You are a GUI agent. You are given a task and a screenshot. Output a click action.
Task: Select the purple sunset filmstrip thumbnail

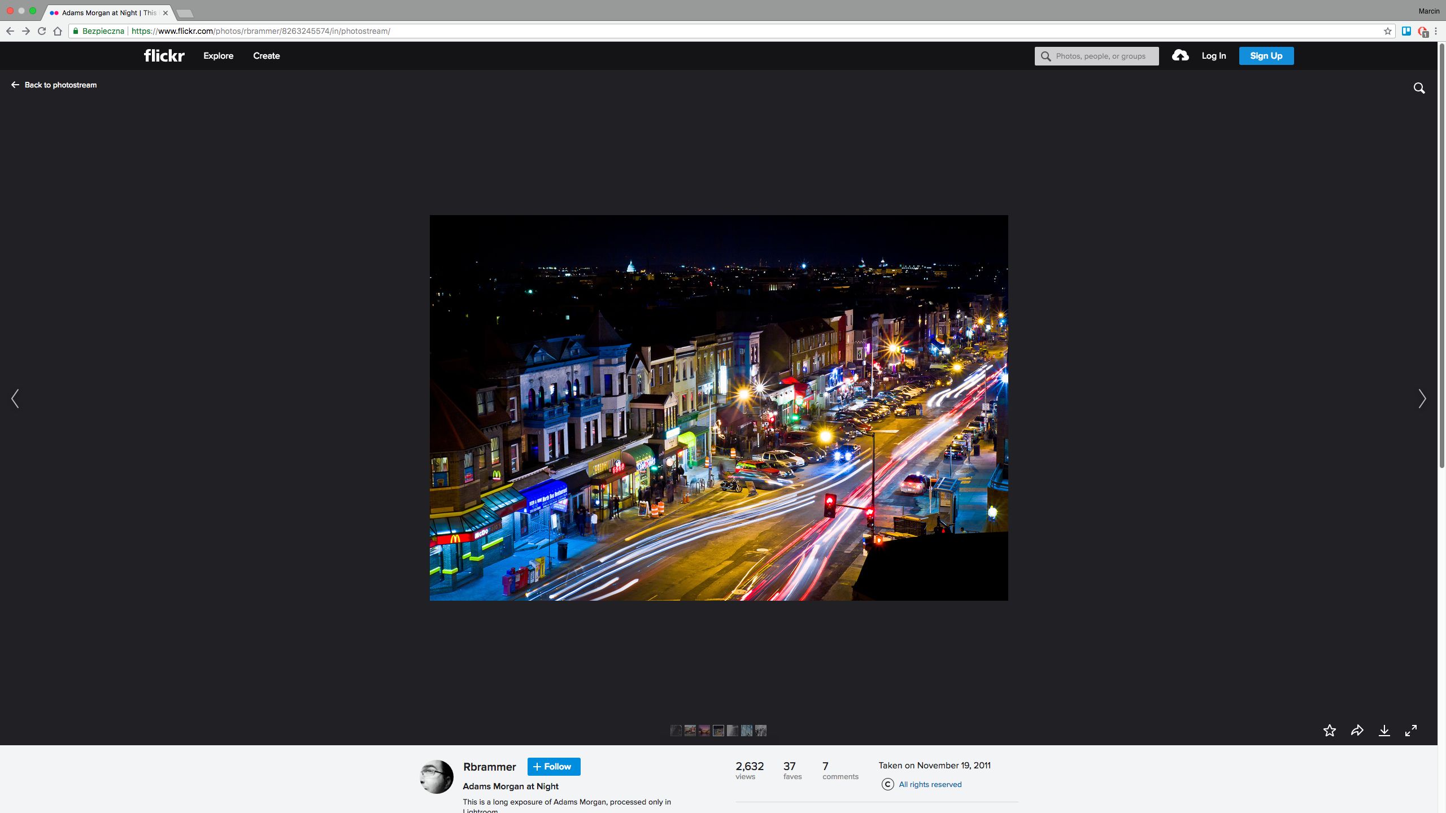pos(704,731)
